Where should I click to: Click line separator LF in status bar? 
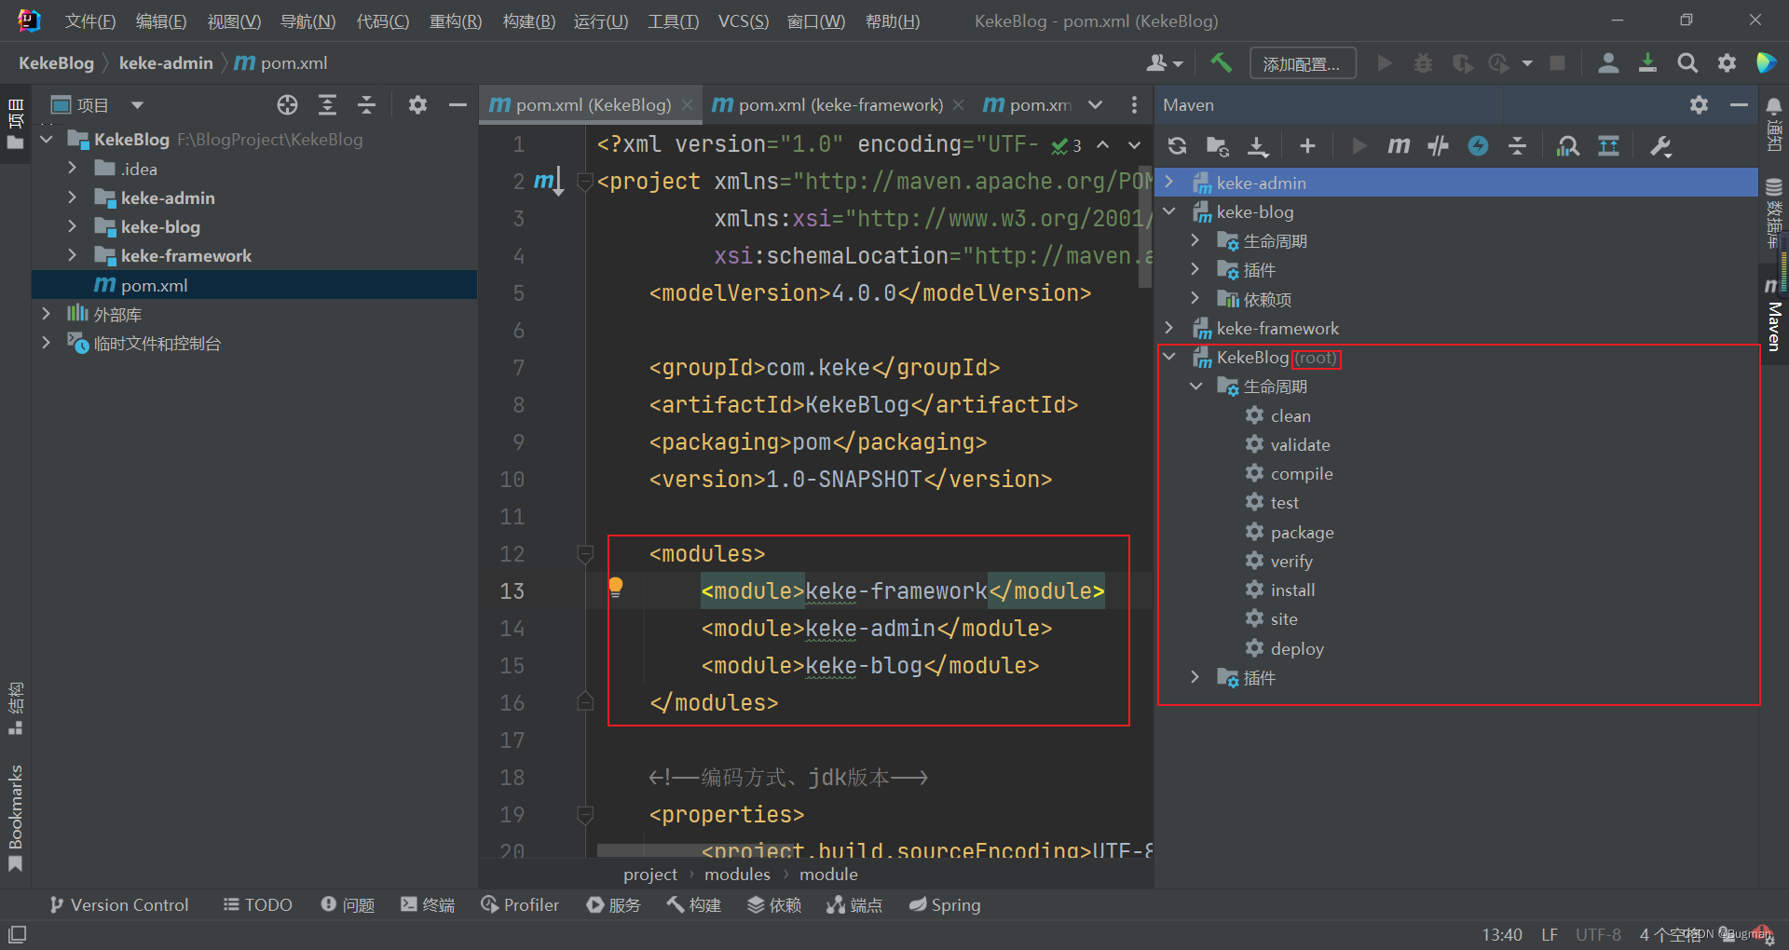tap(1550, 934)
